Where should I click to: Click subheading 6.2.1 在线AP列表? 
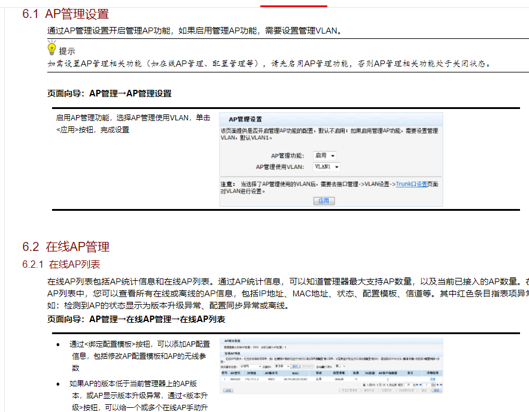click(x=61, y=264)
